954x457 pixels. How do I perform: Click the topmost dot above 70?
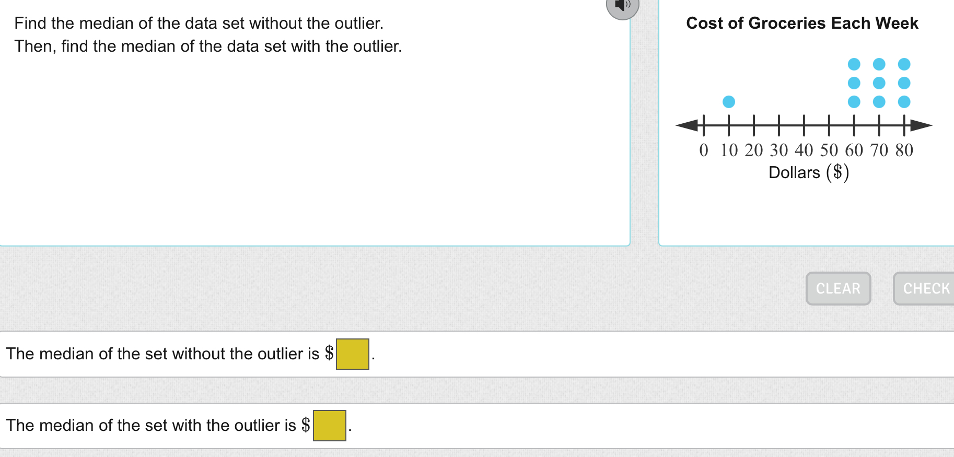(x=879, y=64)
